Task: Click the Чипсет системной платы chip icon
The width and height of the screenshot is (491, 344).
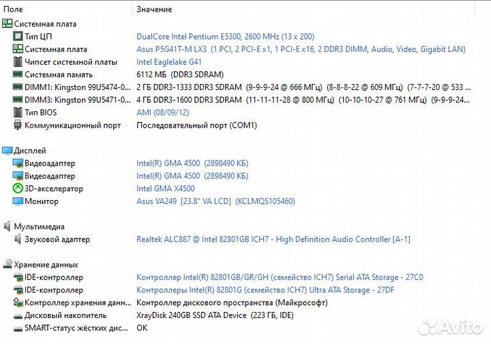Action: click(18, 61)
